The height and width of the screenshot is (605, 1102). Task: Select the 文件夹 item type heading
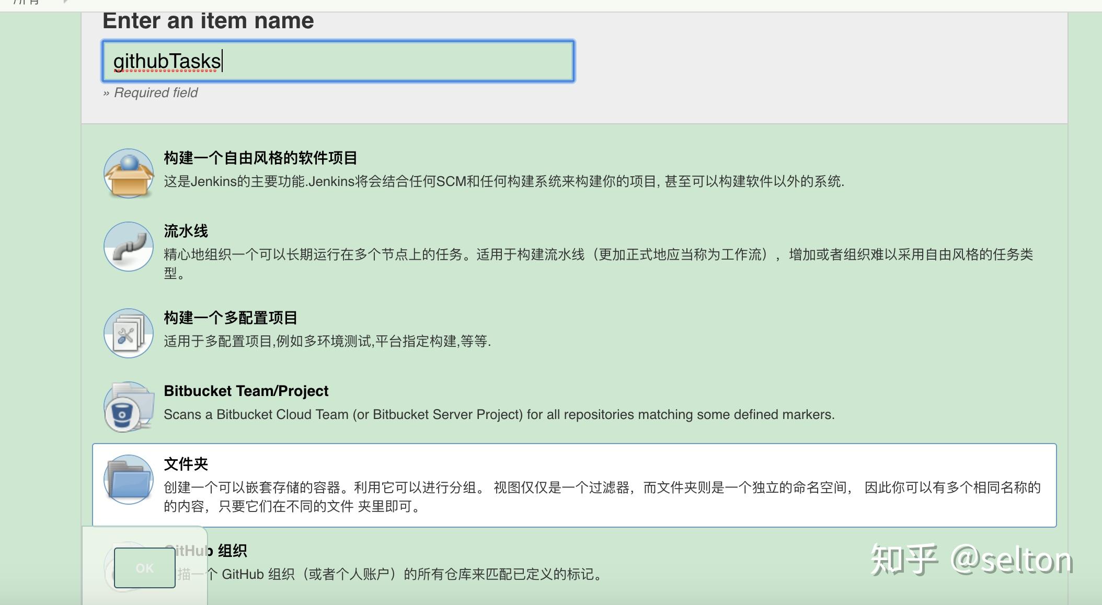[x=186, y=464]
